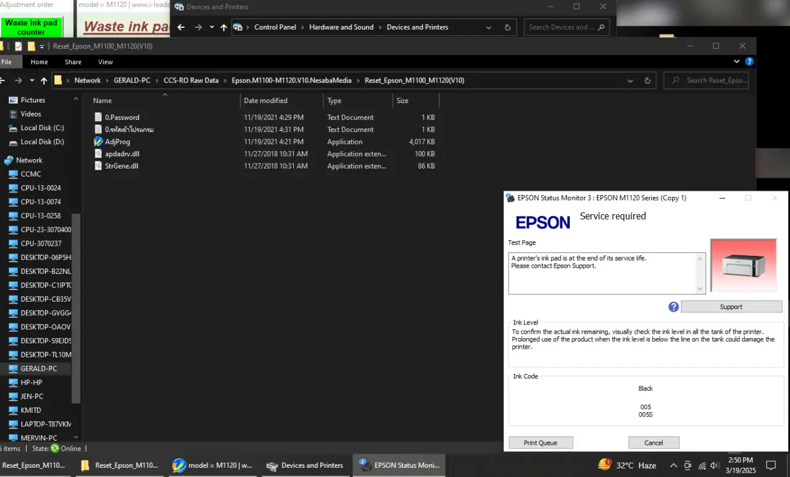Select the StrGene.dll file
Screen dimensions: 790x477
(x=121, y=166)
